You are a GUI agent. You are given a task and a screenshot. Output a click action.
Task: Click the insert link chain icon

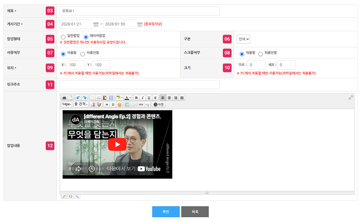(141, 105)
